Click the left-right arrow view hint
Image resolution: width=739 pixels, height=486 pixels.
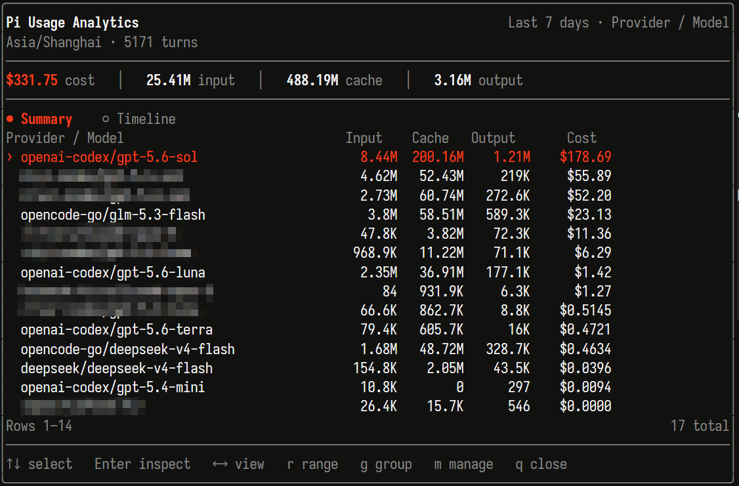coord(238,464)
